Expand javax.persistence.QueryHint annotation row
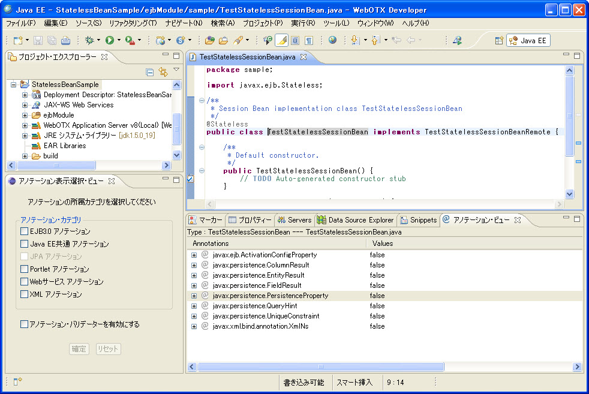Viewport: 589px width, 394px height. (194, 306)
